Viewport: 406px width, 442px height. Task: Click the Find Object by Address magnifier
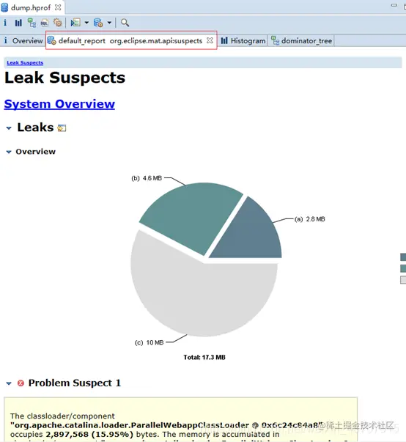pyautogui.click(x=125, y=23)
